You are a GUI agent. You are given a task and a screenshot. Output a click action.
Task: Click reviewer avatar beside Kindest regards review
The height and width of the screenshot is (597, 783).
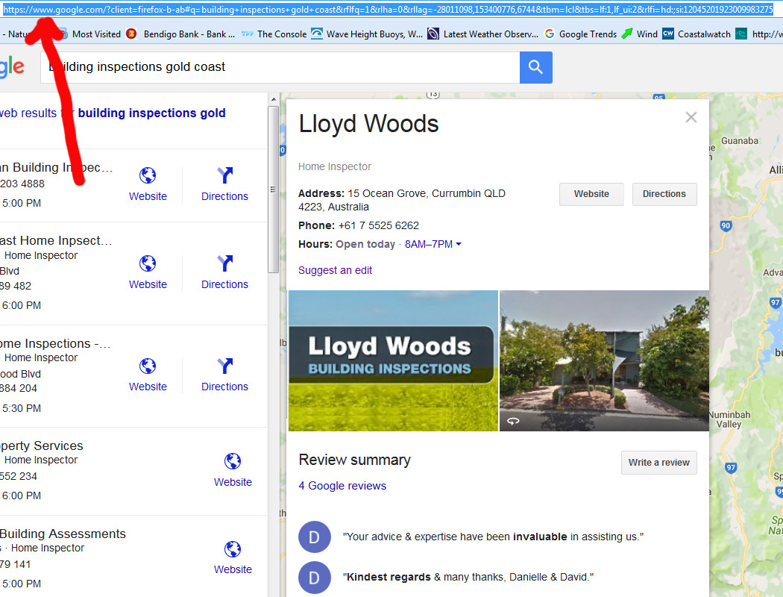click(315, 578)
